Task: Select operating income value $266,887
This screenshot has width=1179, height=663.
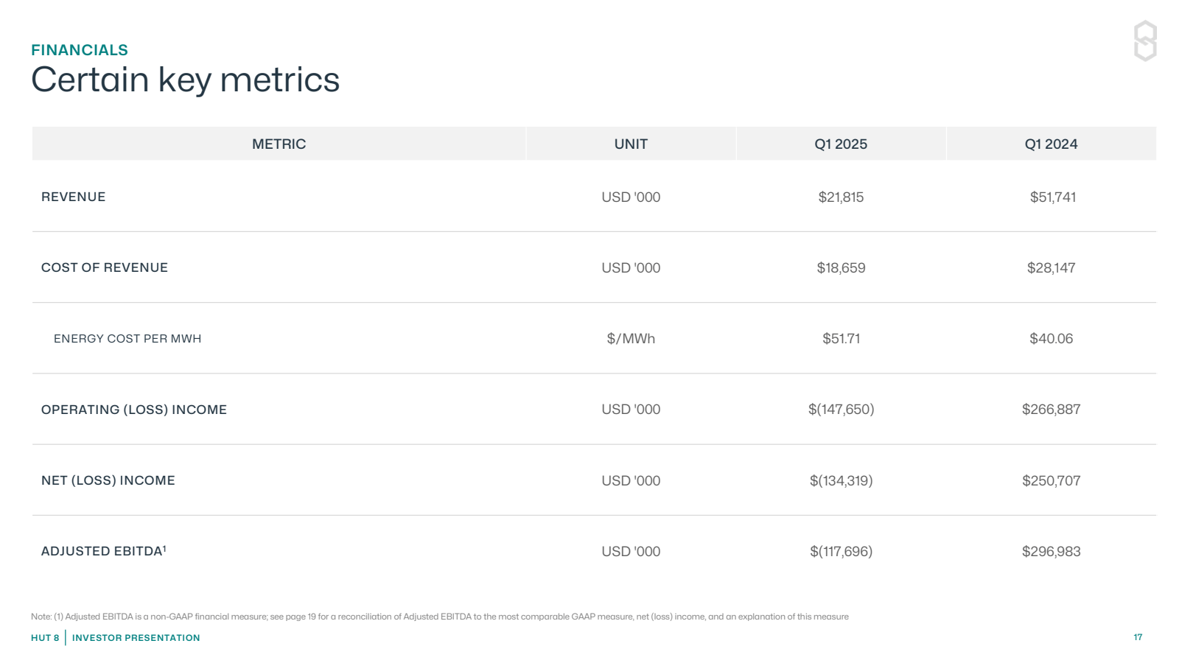Action: [x=1052, y=409]
